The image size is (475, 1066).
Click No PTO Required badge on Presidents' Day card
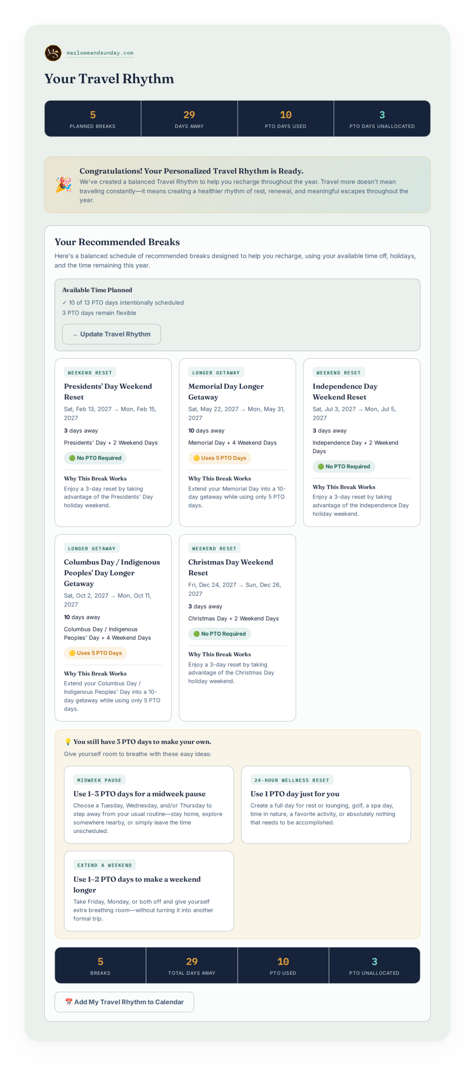[95, 458]
